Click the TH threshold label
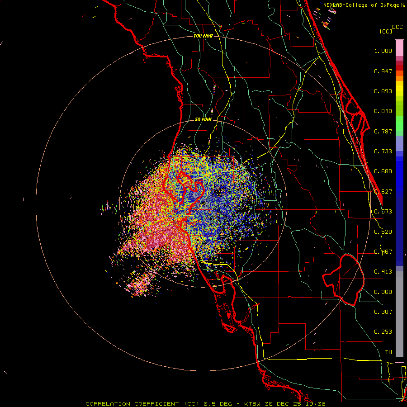Image resolution: width=407 pixels, height=407 pixels. pyautogui.click(x=388, y=352)
